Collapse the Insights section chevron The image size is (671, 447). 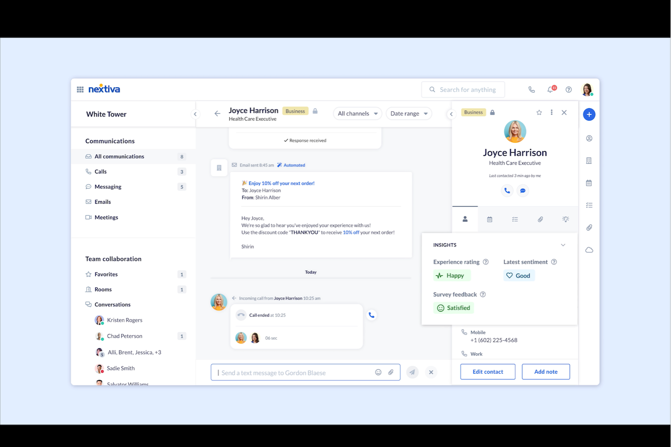coord(563,245)
